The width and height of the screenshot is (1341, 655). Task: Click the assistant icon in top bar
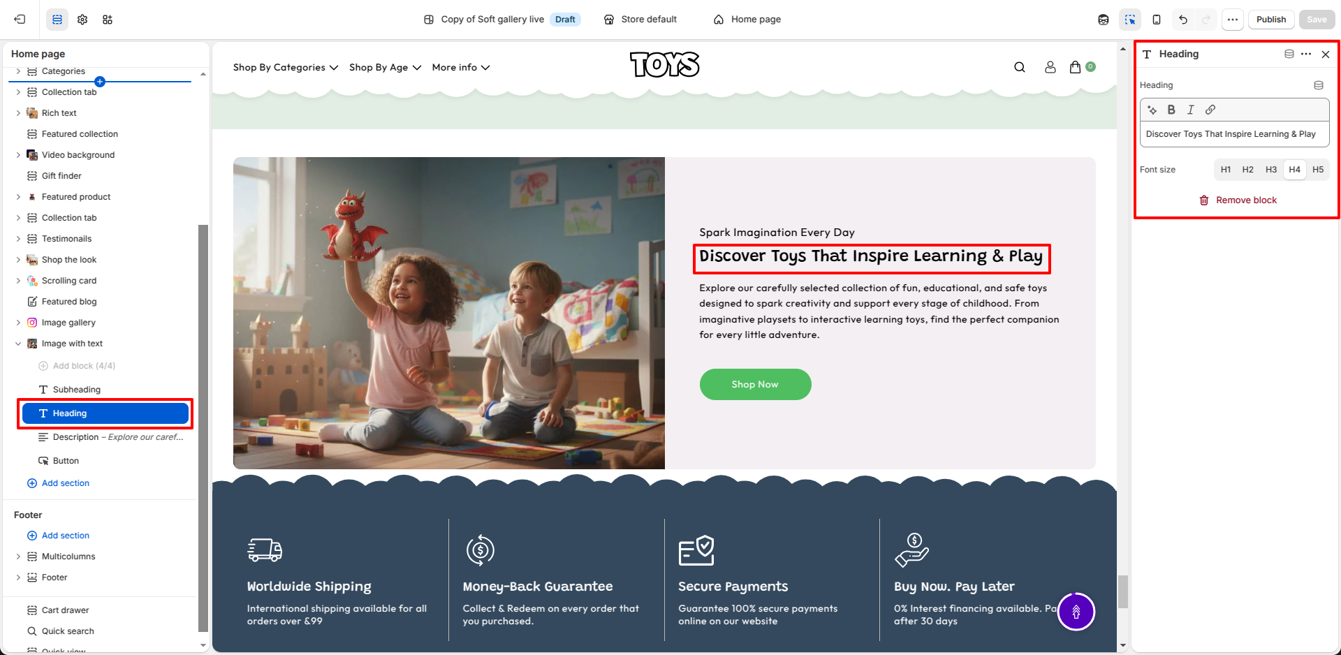pos(1104,20)
